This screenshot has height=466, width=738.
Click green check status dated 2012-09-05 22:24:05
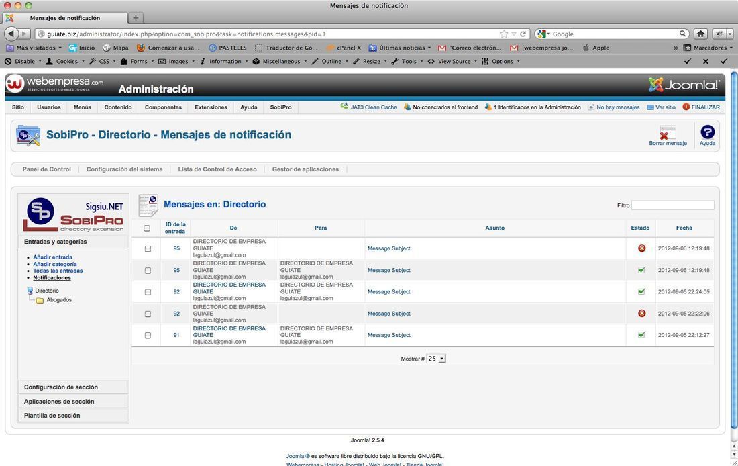click(641, 291)
